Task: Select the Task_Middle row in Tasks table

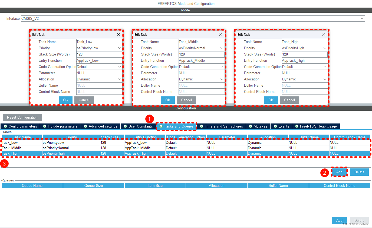Action: pyautogui.click(x=186, y=148)
